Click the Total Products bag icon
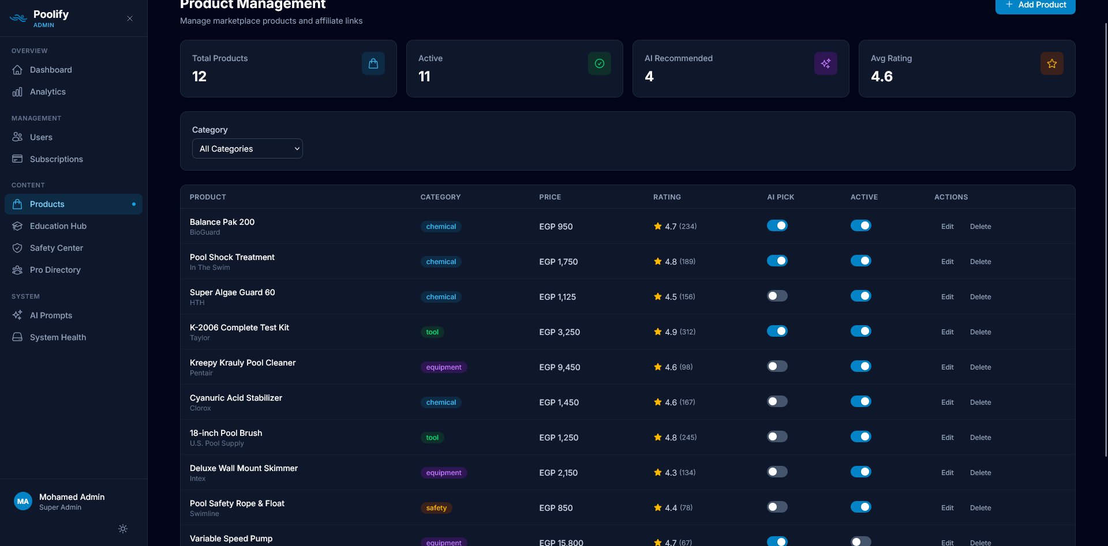Image resolution: width=1108 pixels, height=546 pixels. pos(373,63)
